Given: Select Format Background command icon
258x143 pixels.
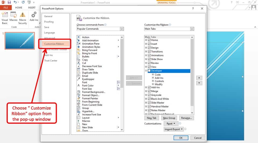Looking at the screenshot, I should tap(78, 92).
